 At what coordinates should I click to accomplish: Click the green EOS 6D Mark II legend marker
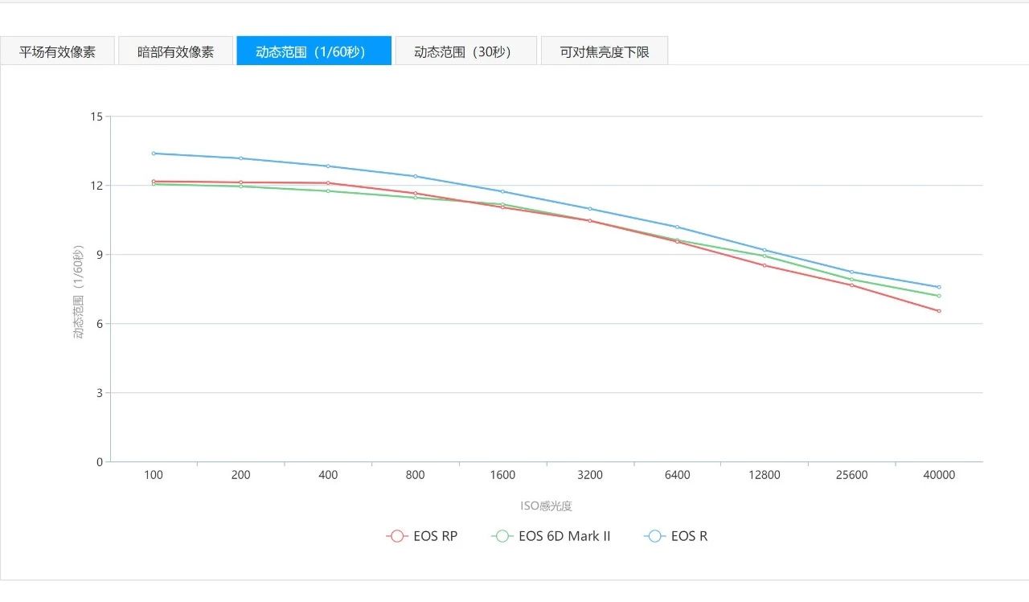pos(502,536)
